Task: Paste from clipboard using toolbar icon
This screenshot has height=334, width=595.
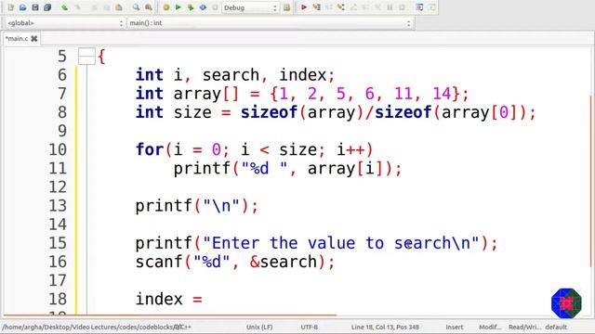Action: (119, 7)
